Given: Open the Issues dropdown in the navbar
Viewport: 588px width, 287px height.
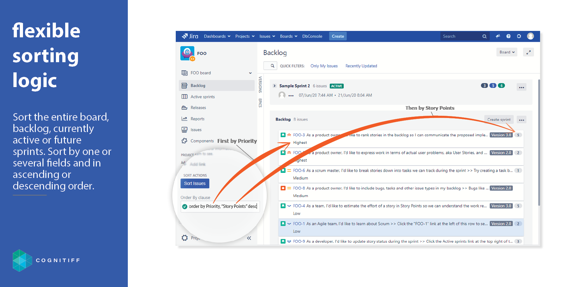Looking at the screenshot, I should click(x=267, y=36).
